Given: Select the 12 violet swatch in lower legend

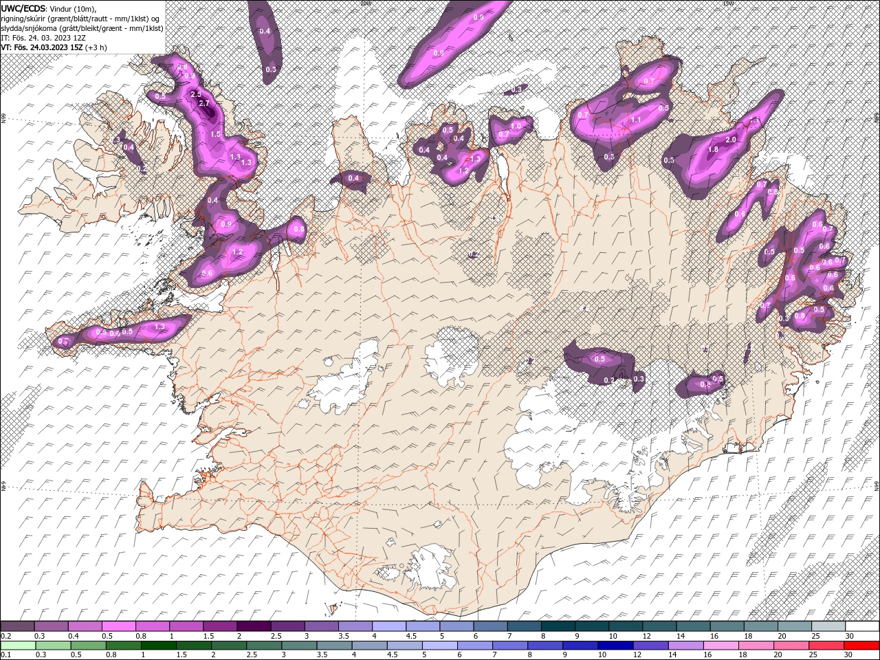Looking at the screenshot, I should 649,645.
